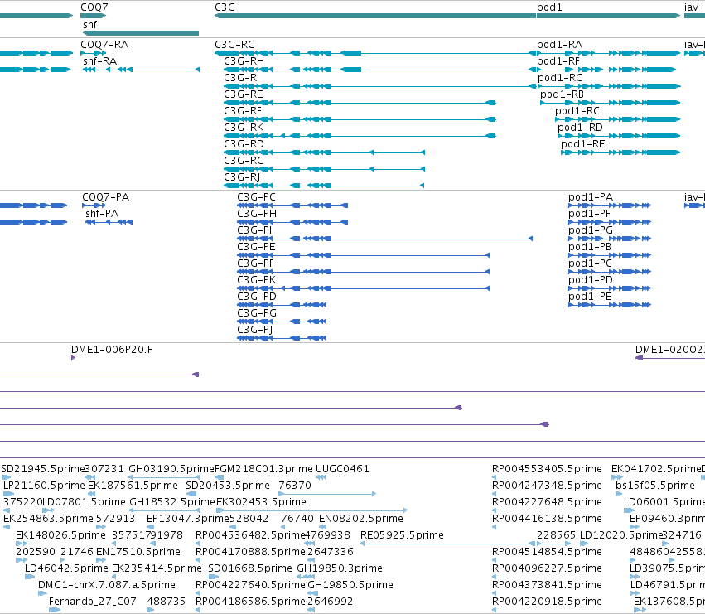The height and width of the screenshot is (614, 705).
Task: Select protein COQ7-PA
Action: pos(106,197)
